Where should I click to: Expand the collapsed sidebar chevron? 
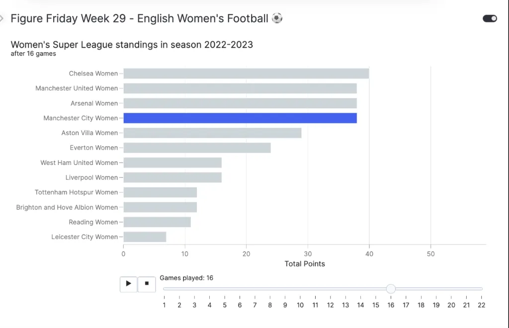(x=2, y=18)
